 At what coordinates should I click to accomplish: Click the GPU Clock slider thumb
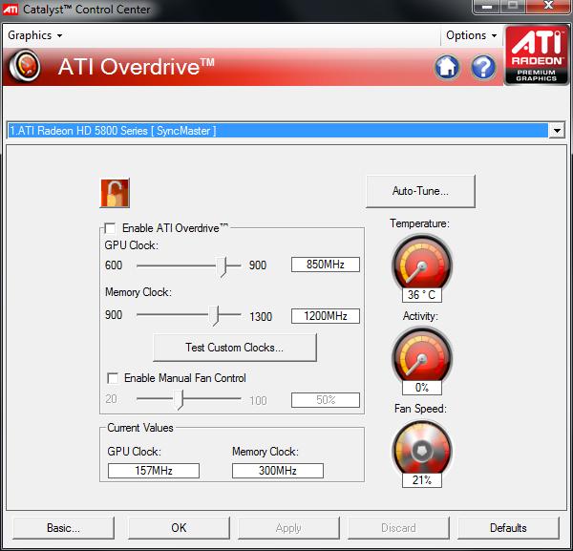222,266
